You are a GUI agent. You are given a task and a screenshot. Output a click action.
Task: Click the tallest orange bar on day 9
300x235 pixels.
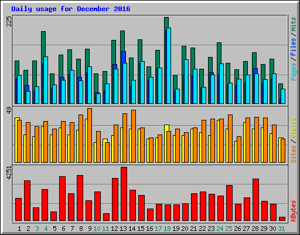pyautogui.click(x=90, y=135)
